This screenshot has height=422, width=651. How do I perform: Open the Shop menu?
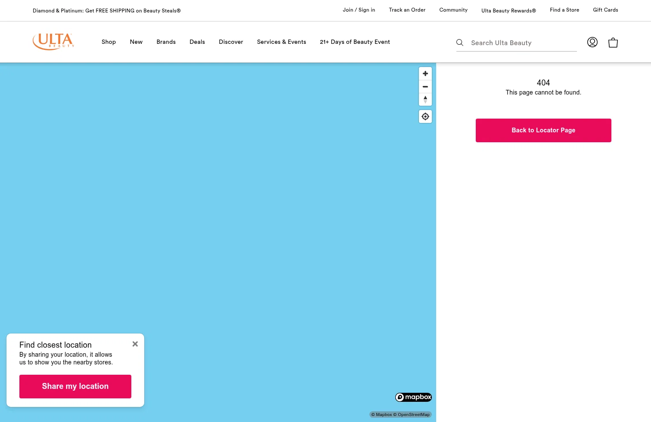(108, 42)
